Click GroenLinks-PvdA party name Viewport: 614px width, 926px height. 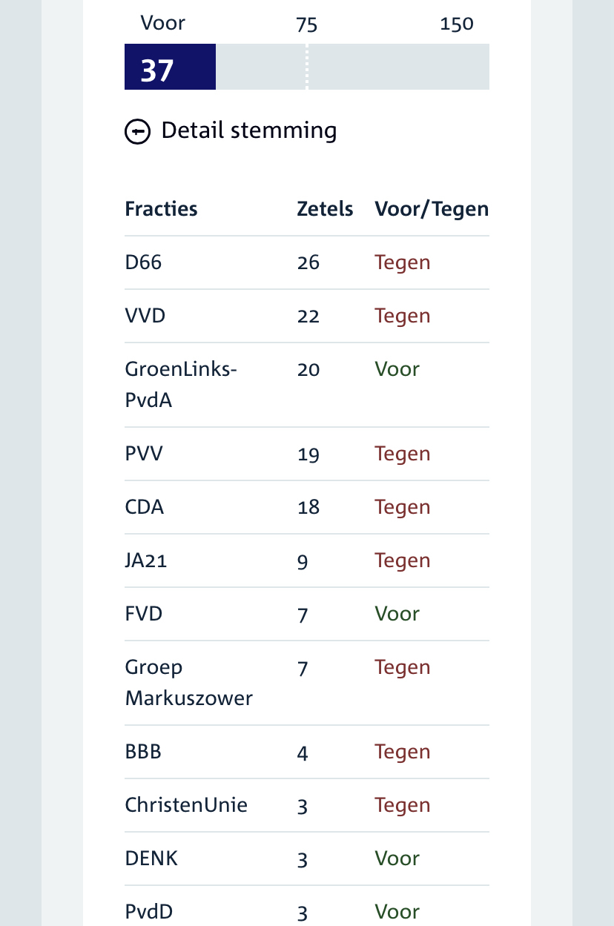tap(180, 384)
